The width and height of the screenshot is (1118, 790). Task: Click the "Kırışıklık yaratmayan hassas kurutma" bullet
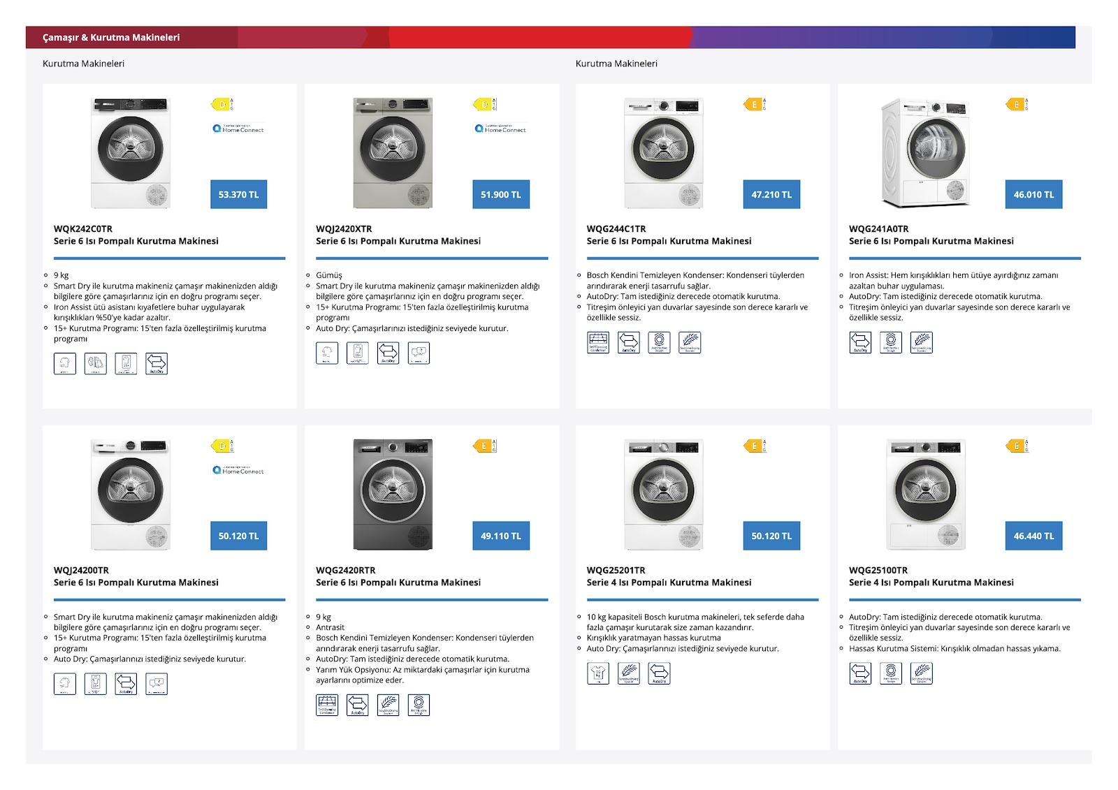pyautogui.click(x=654, y=638)
